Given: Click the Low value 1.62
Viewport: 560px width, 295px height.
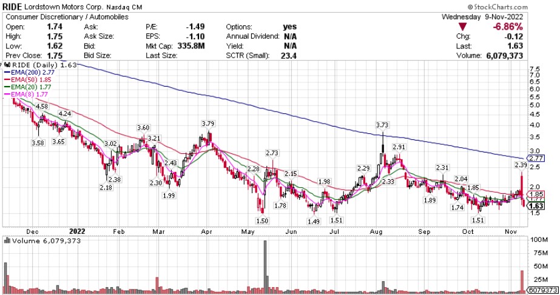Looking at the screenshot, I should pos(55,46).
